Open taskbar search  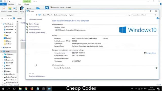9,89
